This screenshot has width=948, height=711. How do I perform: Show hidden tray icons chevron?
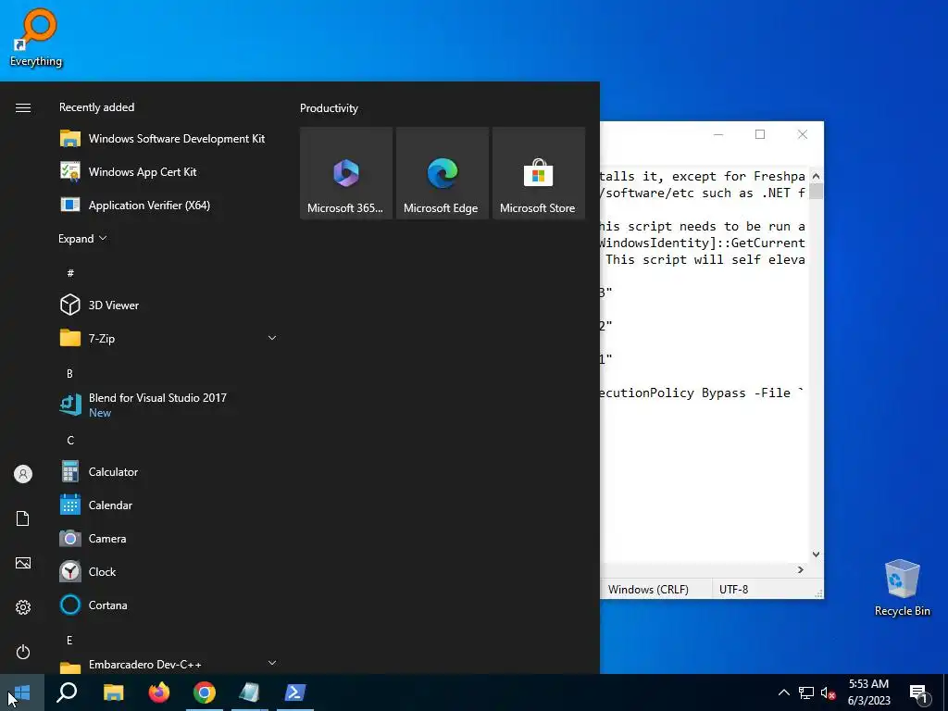783,692
